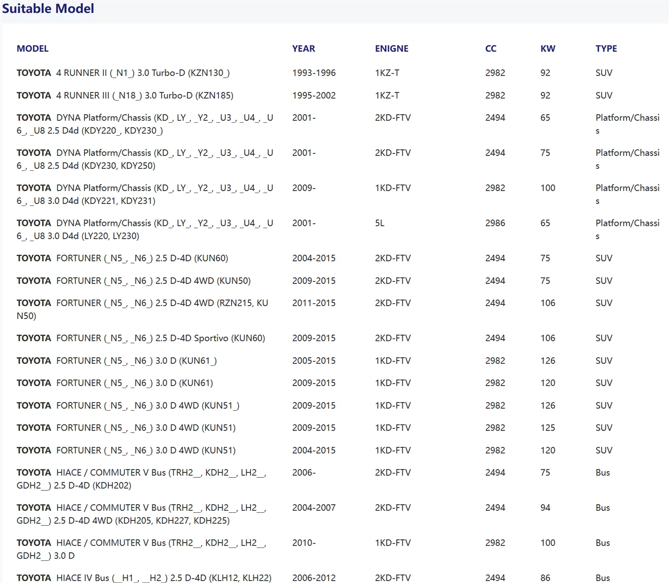Select FORTUNER 2.5 D-4D 4WD (RZN215, KUN50) model
Viewport: 669px width, 583px height.
(x=143, y=309)
